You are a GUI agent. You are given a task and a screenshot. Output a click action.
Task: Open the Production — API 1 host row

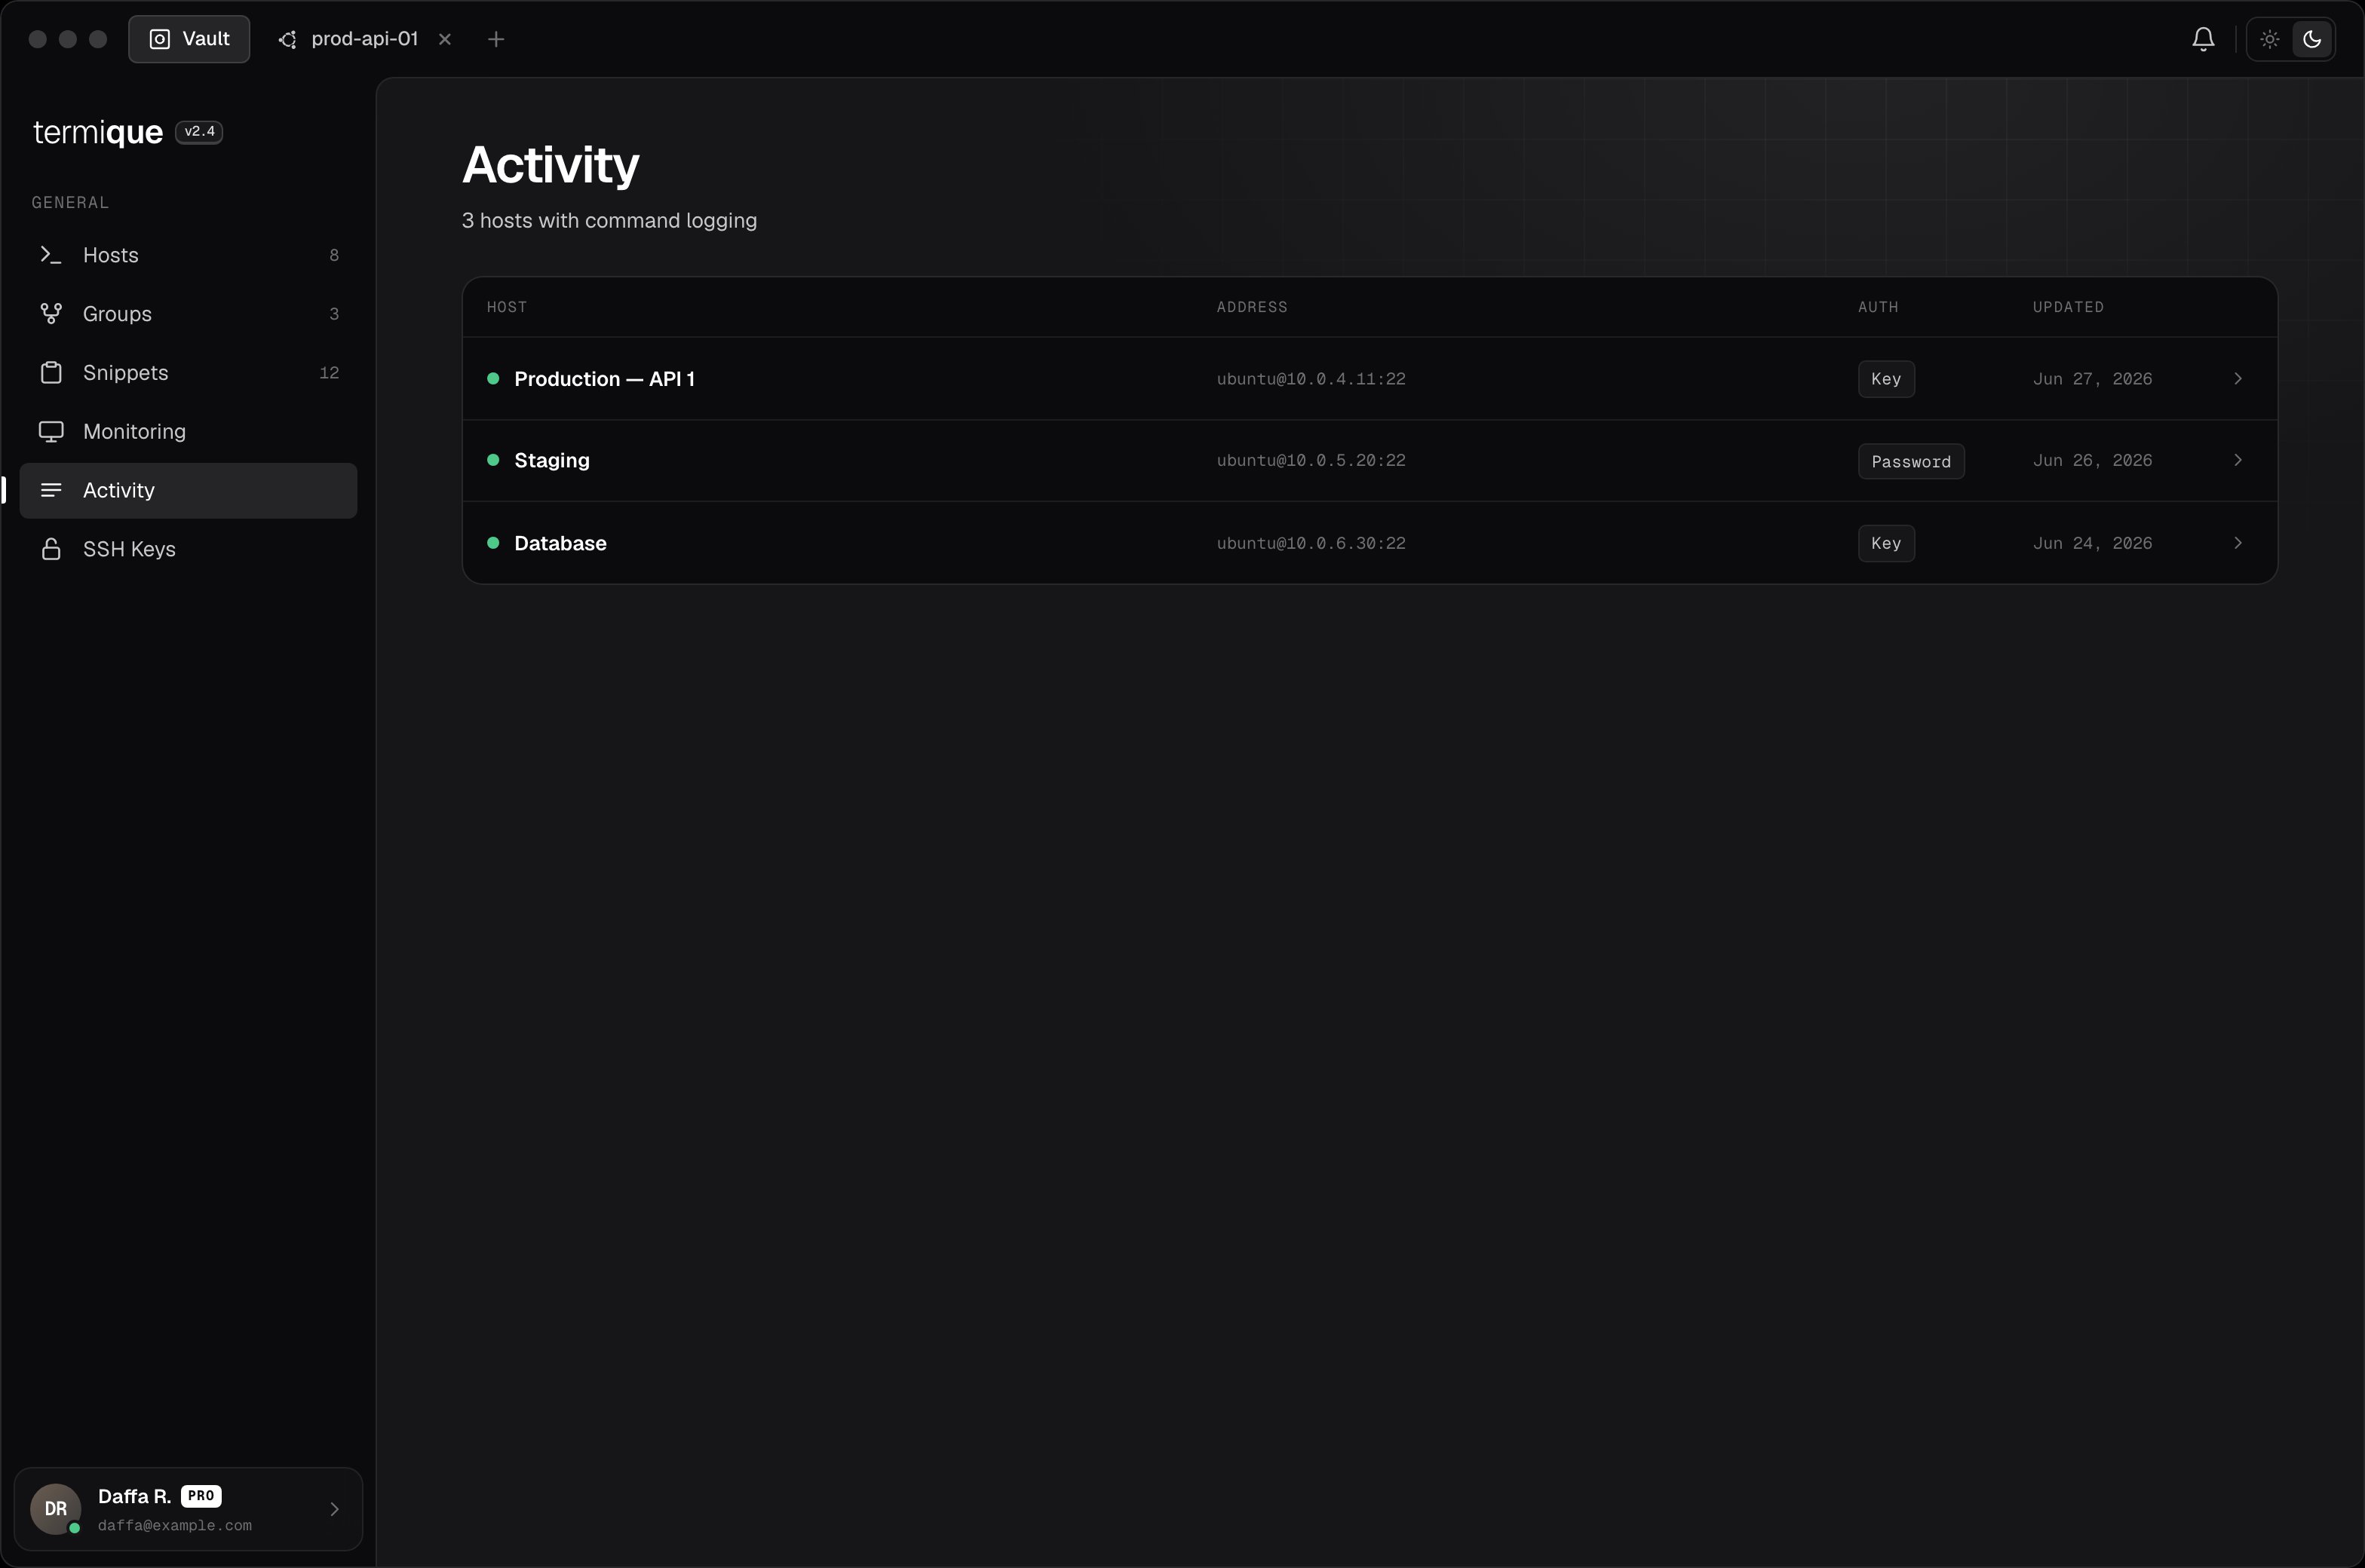(x=1370, y=379)
